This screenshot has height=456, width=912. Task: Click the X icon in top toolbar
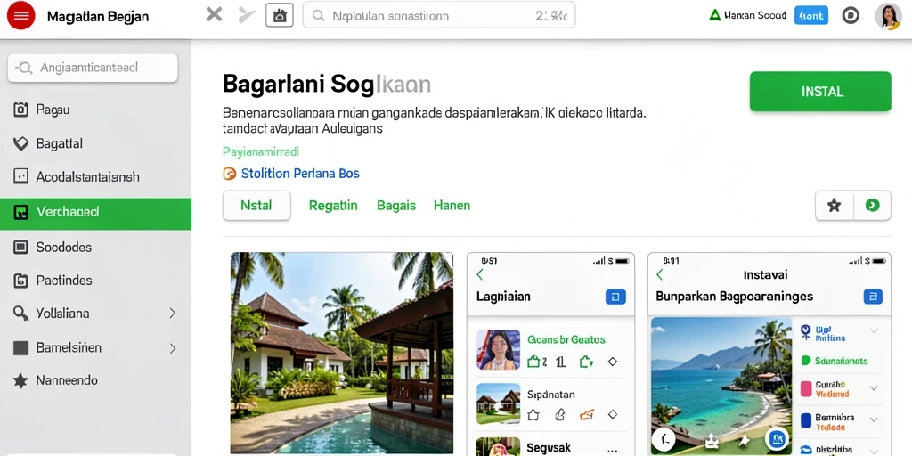click(x=214, y=14)
